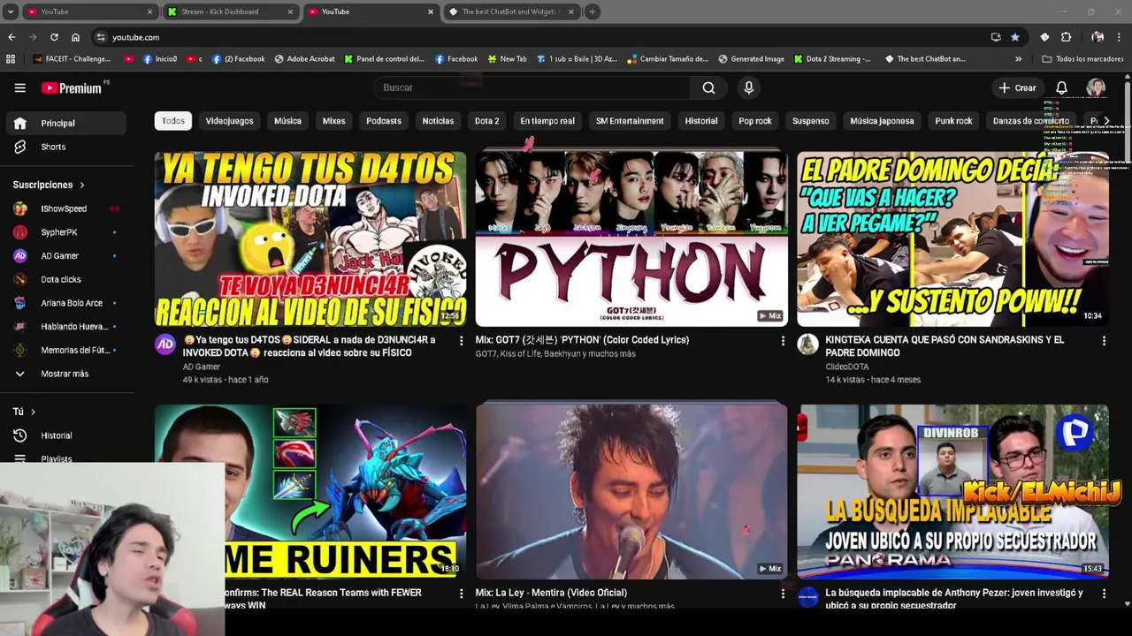The height and width of the screenshot is (636, 1132).
Task: Expand the Tú section chevron
Action: 34,412
